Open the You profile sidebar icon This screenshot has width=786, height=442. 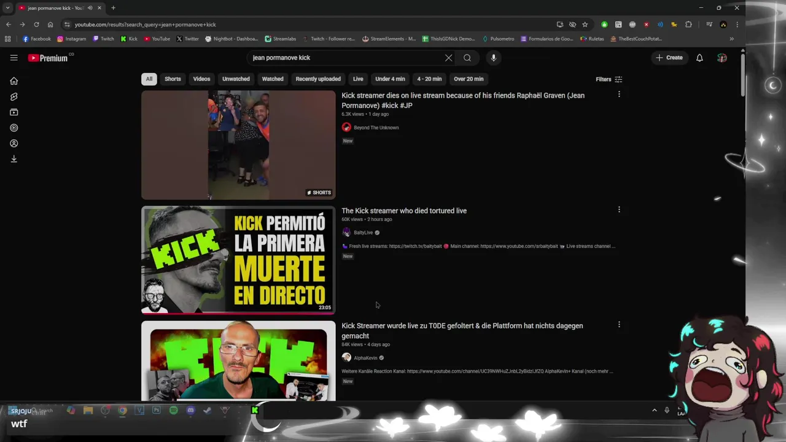tap(14, 143)
